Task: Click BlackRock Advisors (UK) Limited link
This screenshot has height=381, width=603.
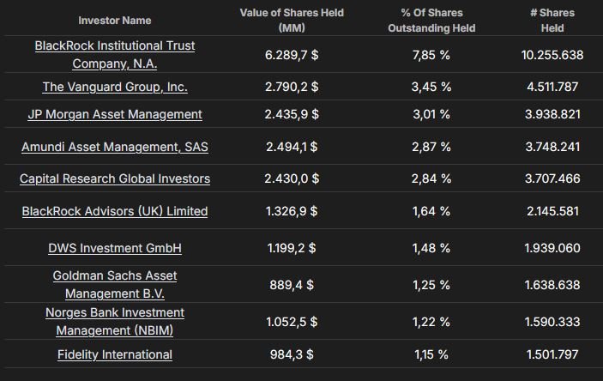Action: pos(115,211)
